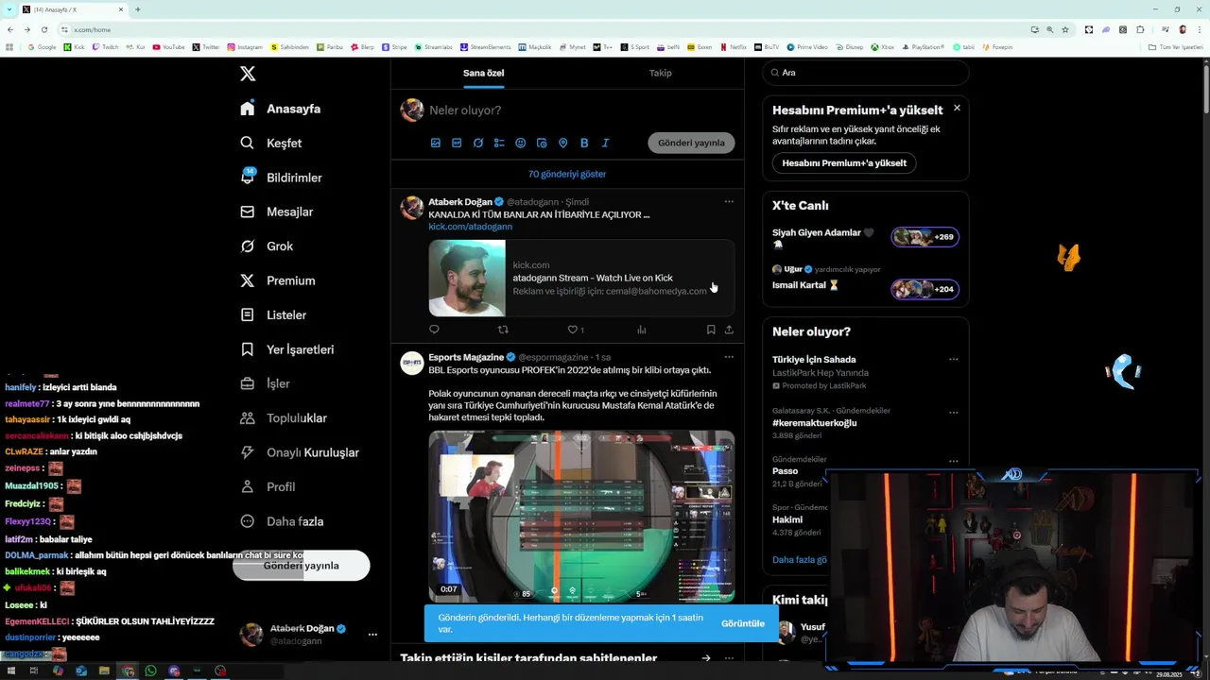Viewport: 1210px width, 680px height.
Task: Open Mesajlar in sidebar
Action: 277,212
